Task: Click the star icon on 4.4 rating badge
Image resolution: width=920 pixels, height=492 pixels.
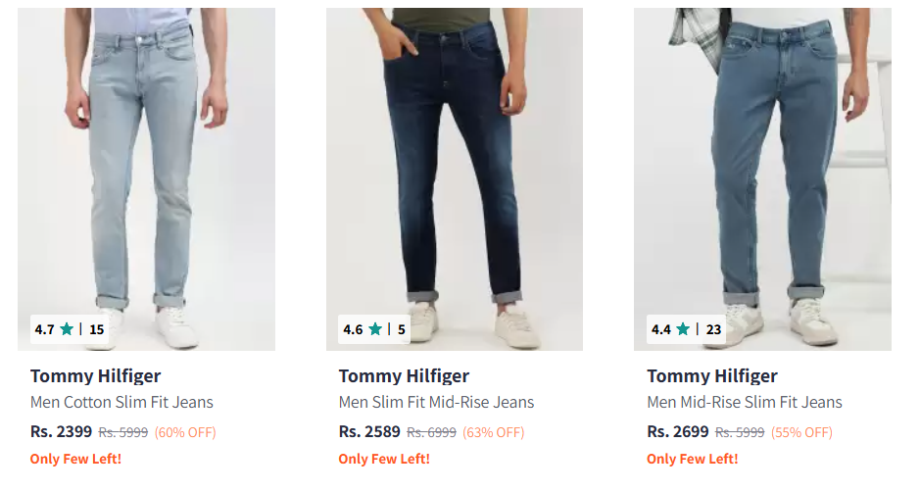Action: tap(683, 329)
